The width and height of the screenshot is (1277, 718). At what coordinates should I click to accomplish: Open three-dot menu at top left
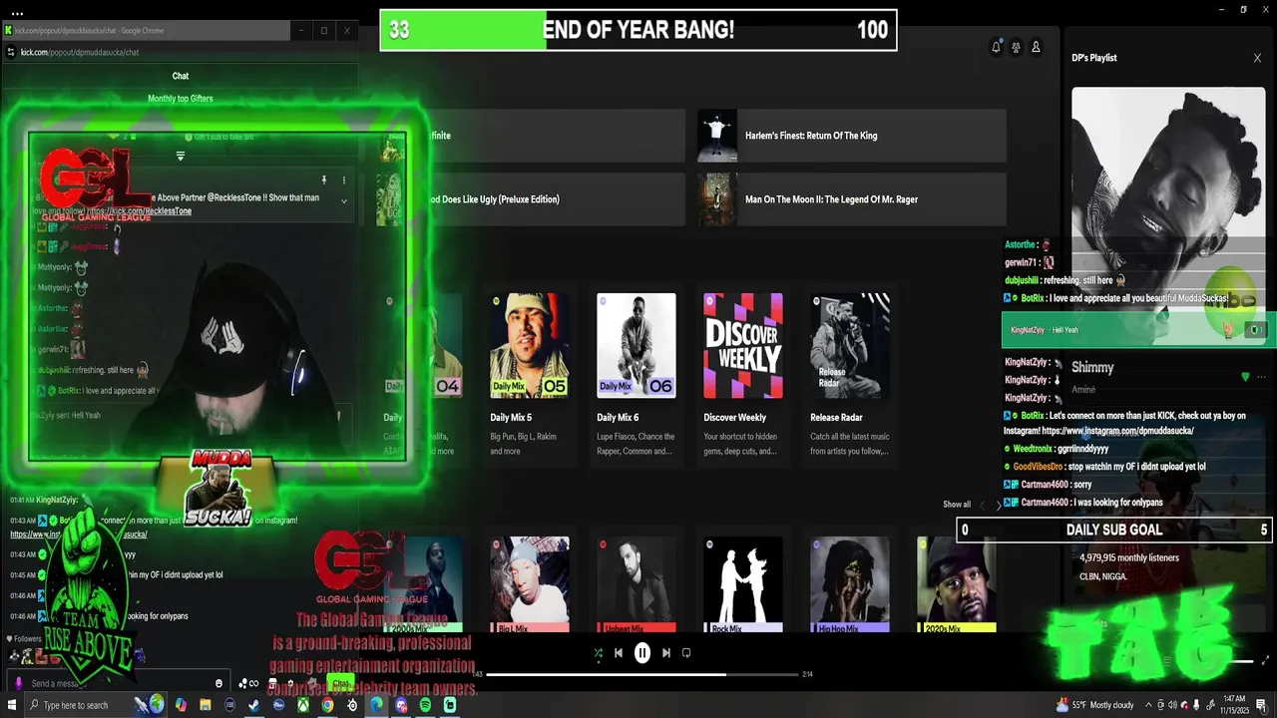pos(18,13)
